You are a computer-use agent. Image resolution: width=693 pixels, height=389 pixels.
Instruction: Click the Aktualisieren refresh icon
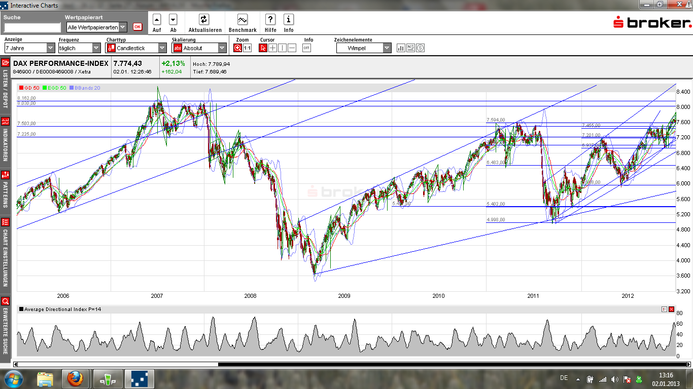[204, 20]
